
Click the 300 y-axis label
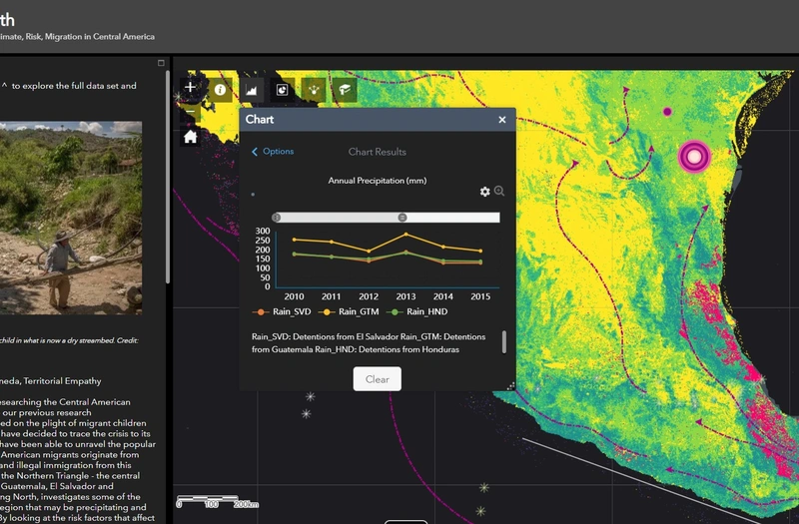(263, 232)
